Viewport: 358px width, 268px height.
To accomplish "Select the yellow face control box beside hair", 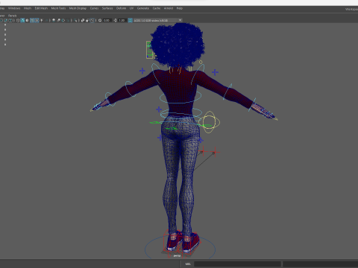I will pyautogui.click(x=149, y=50).
